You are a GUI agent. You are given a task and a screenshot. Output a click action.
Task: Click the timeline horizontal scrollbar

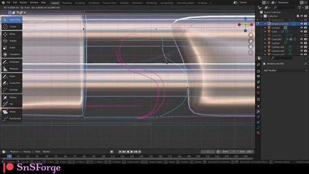click(127, 159)
